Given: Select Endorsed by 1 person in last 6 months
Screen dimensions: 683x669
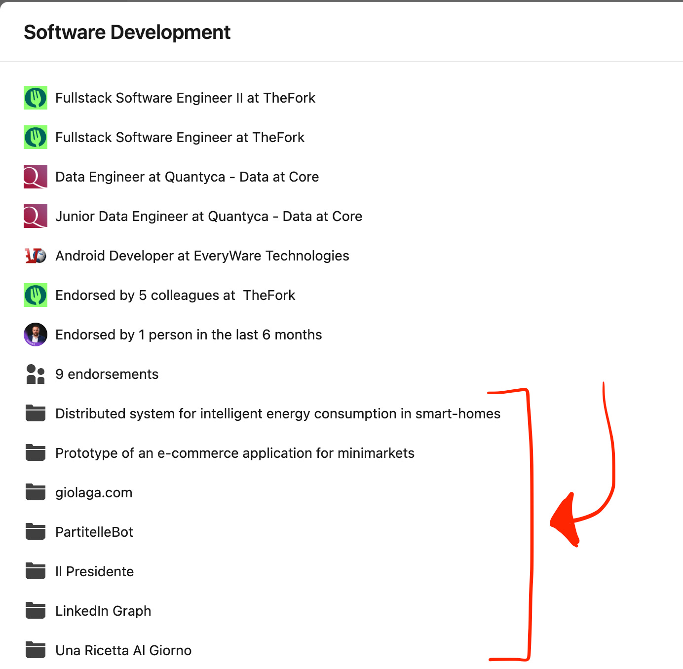Looking at the screenshot, I should [189, 334].
